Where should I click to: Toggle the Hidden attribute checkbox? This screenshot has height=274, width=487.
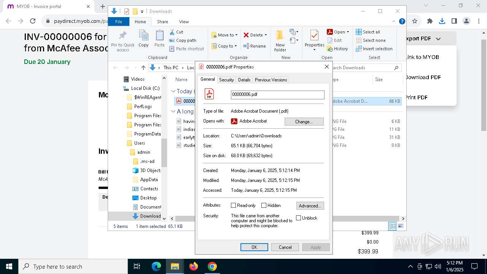click(x=264, y=205)
